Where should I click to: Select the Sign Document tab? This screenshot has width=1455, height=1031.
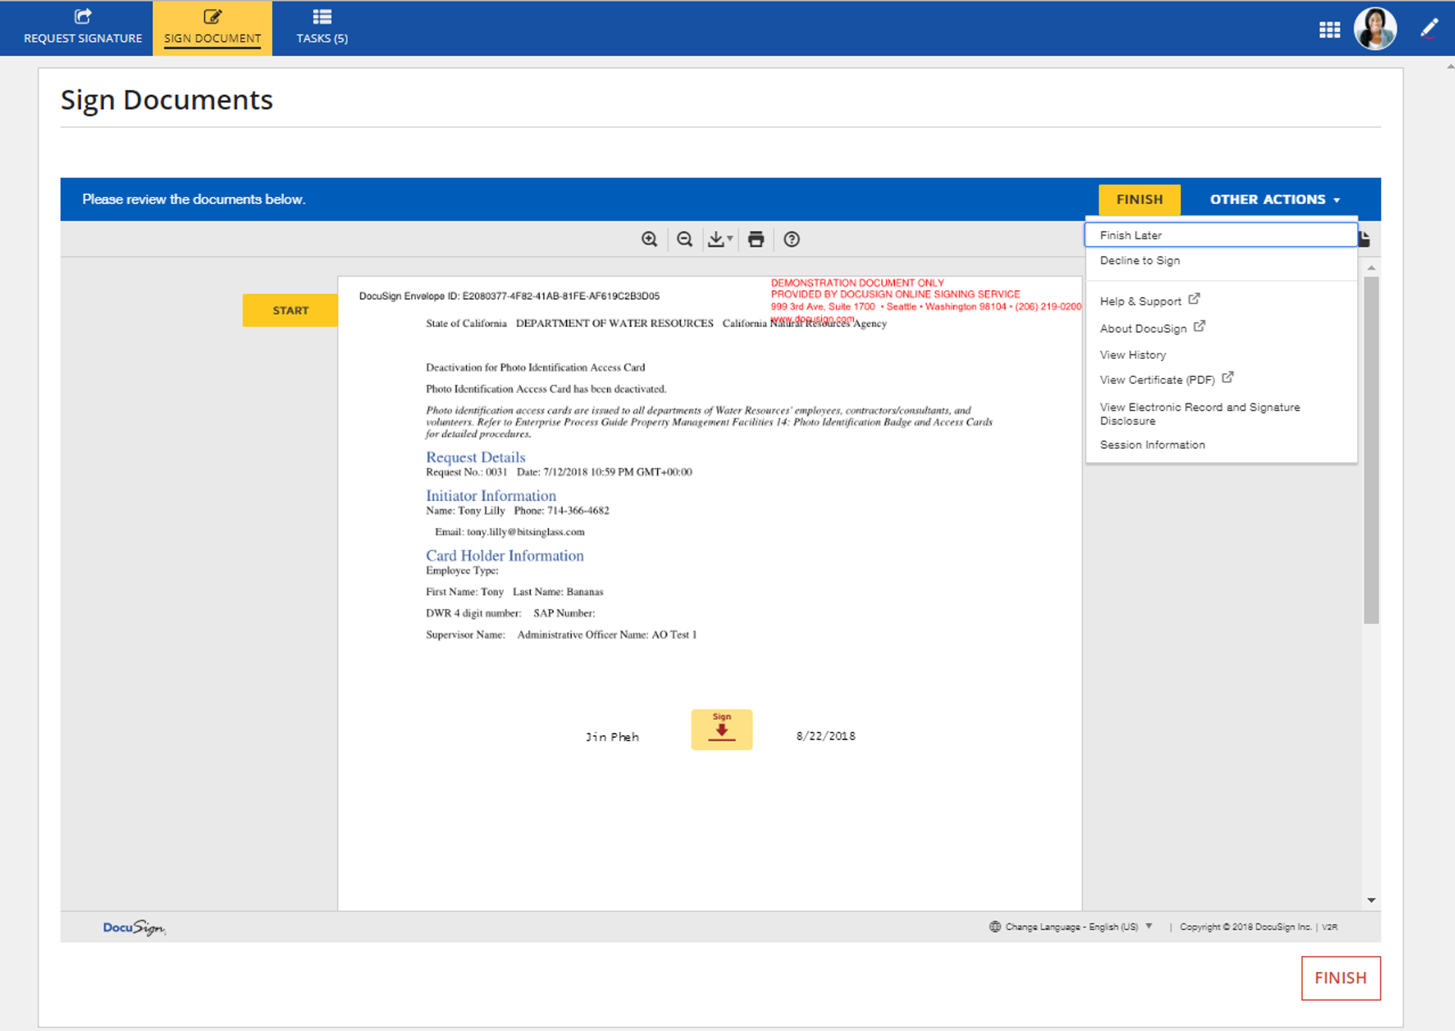tap(212, 28)
